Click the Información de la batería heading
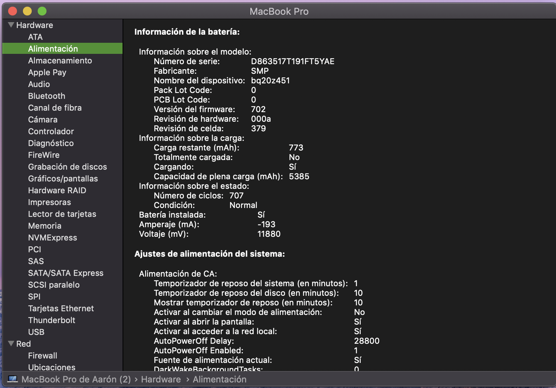 coord(187,32)
